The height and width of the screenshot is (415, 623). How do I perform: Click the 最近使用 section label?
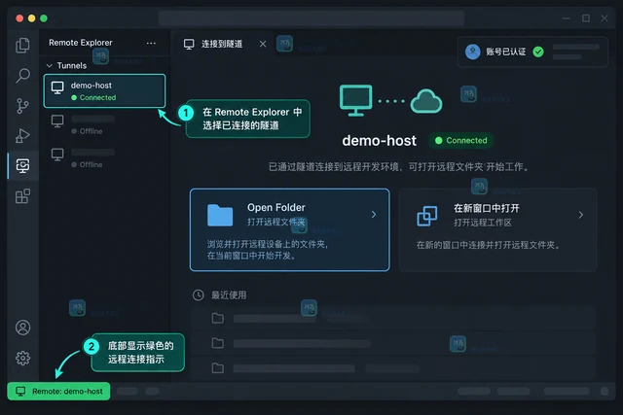coord(229,295)
